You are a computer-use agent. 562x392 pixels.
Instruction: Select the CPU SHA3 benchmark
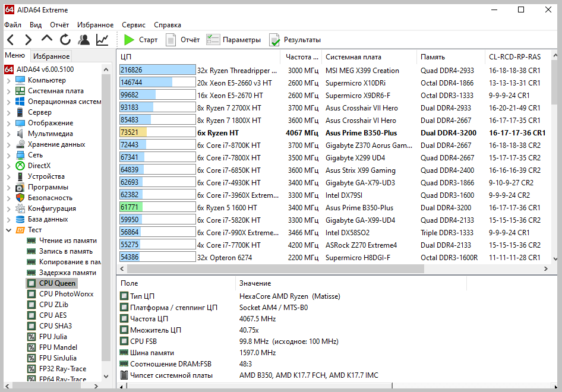(x=55, y=326)
